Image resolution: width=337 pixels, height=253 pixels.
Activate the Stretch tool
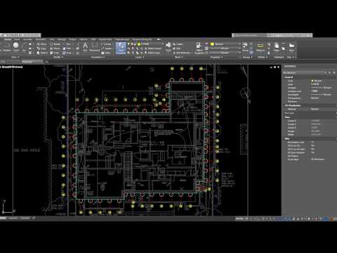tap(42, 53)
